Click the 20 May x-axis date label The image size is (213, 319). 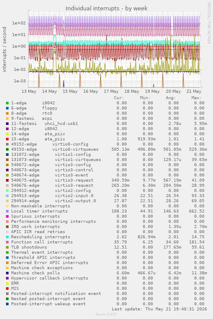173,91
